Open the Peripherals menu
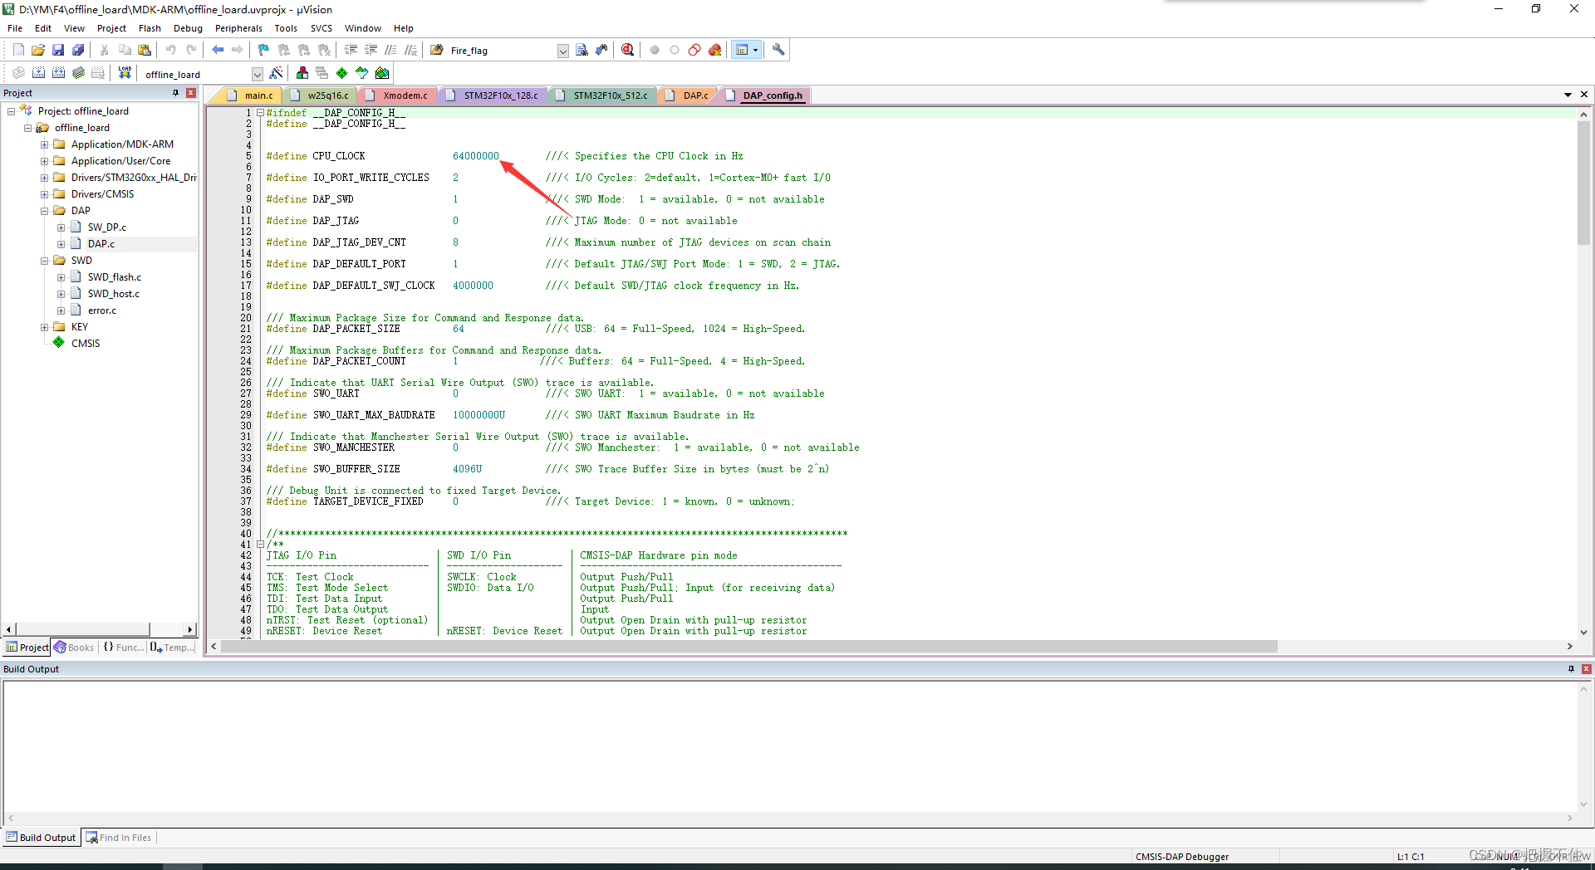The height and width of the screenshot is (870, 1595). pyautogui.click(x=238, y=28)
